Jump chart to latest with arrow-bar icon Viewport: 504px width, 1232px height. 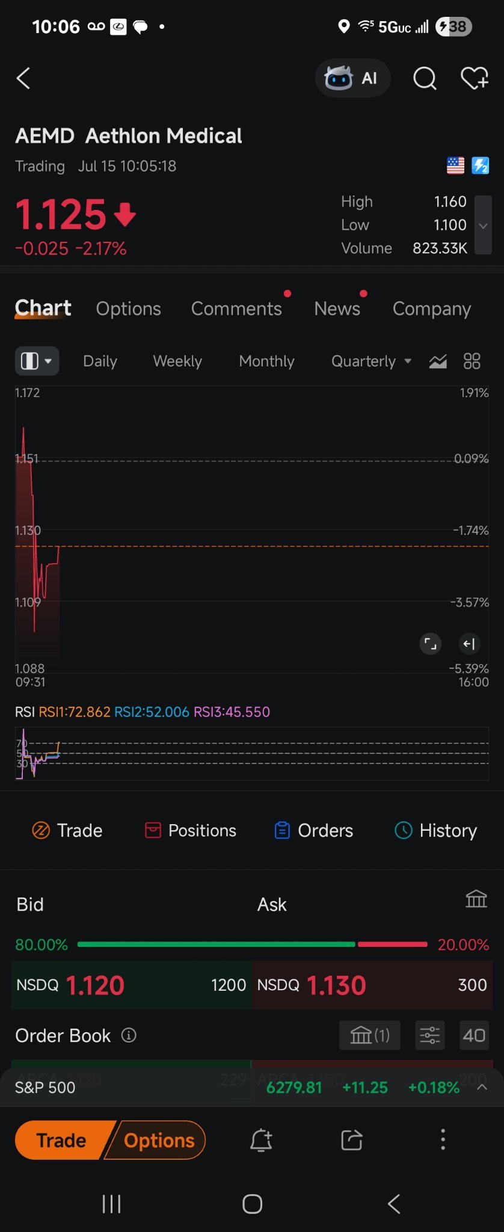coord(469,644)
